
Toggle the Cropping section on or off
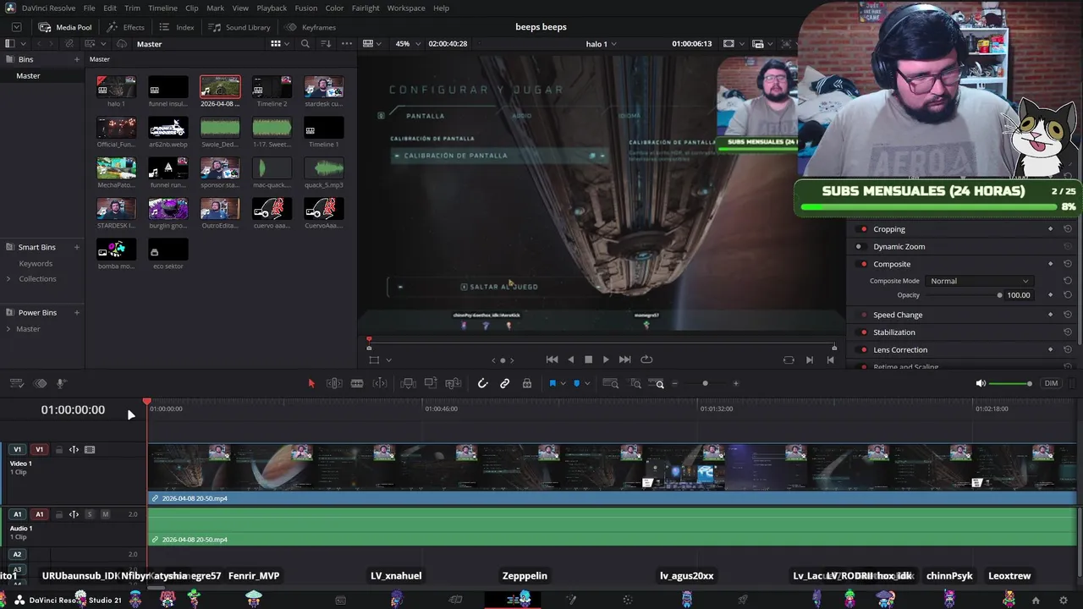coord(863,229)
